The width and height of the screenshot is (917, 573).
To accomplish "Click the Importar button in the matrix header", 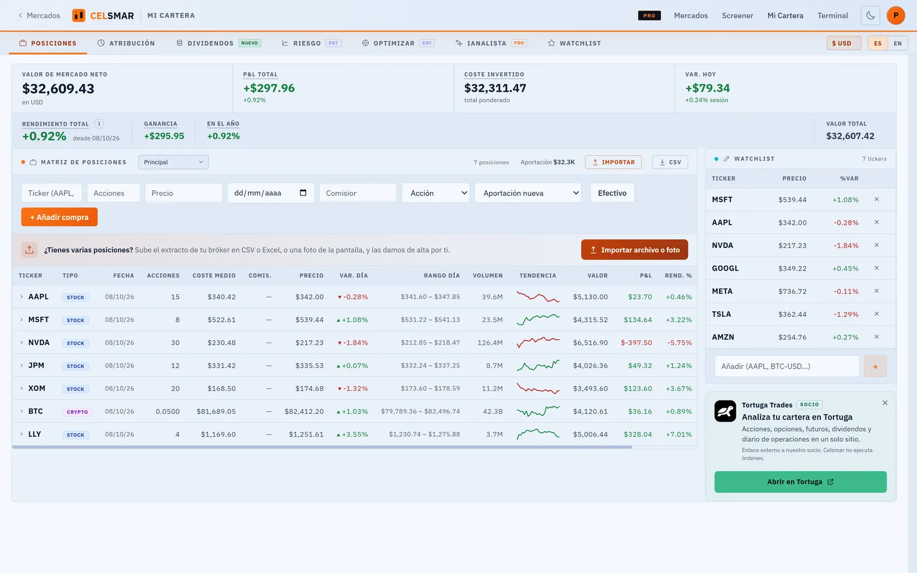I will [x=613, y=162].
